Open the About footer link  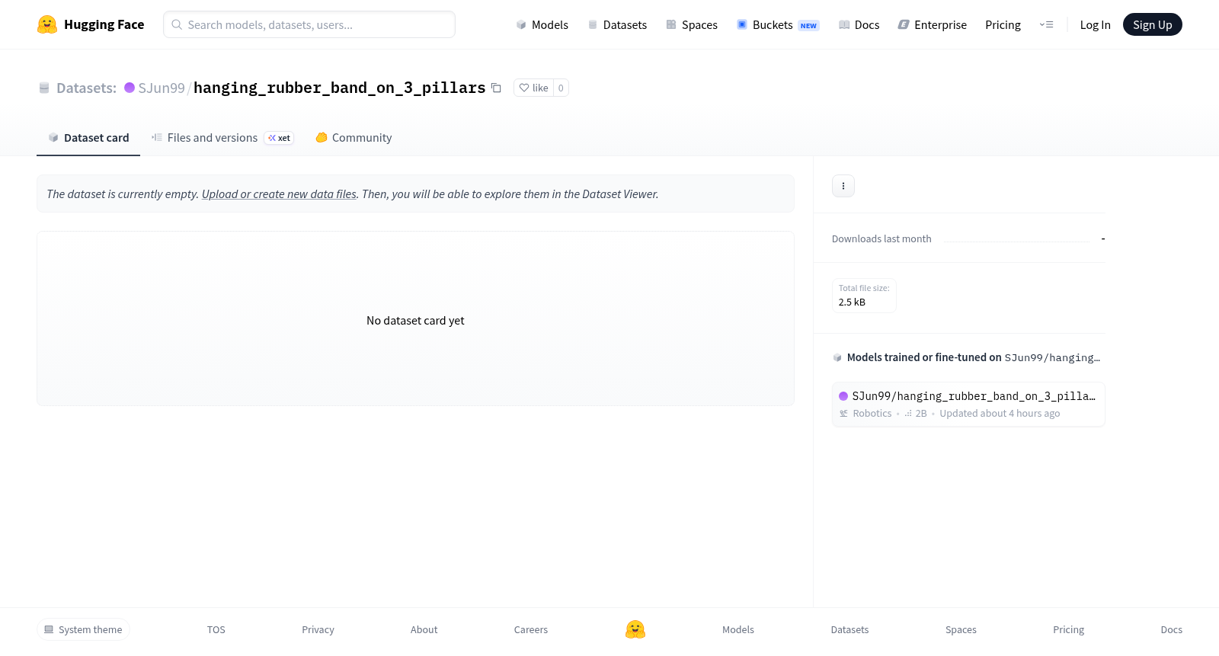[424, 629]
